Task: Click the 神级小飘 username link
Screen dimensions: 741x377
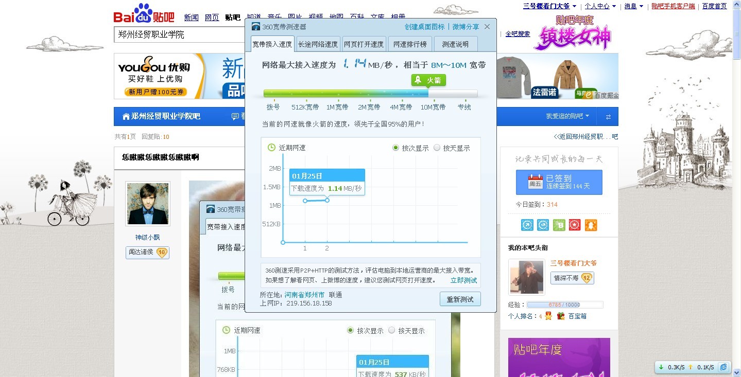Action: pyautogui.click(x=148, y=238)
